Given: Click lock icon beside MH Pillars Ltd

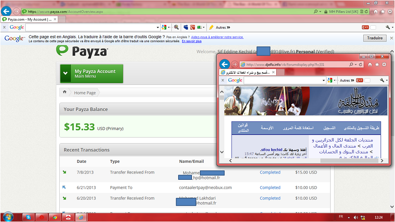Looking at the screenshot, I should pos(326,11).
